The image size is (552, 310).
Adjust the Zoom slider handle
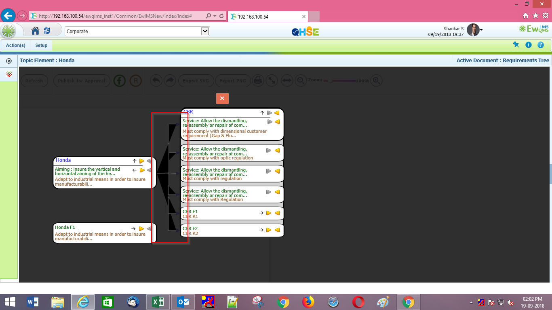tap(331, 81)
